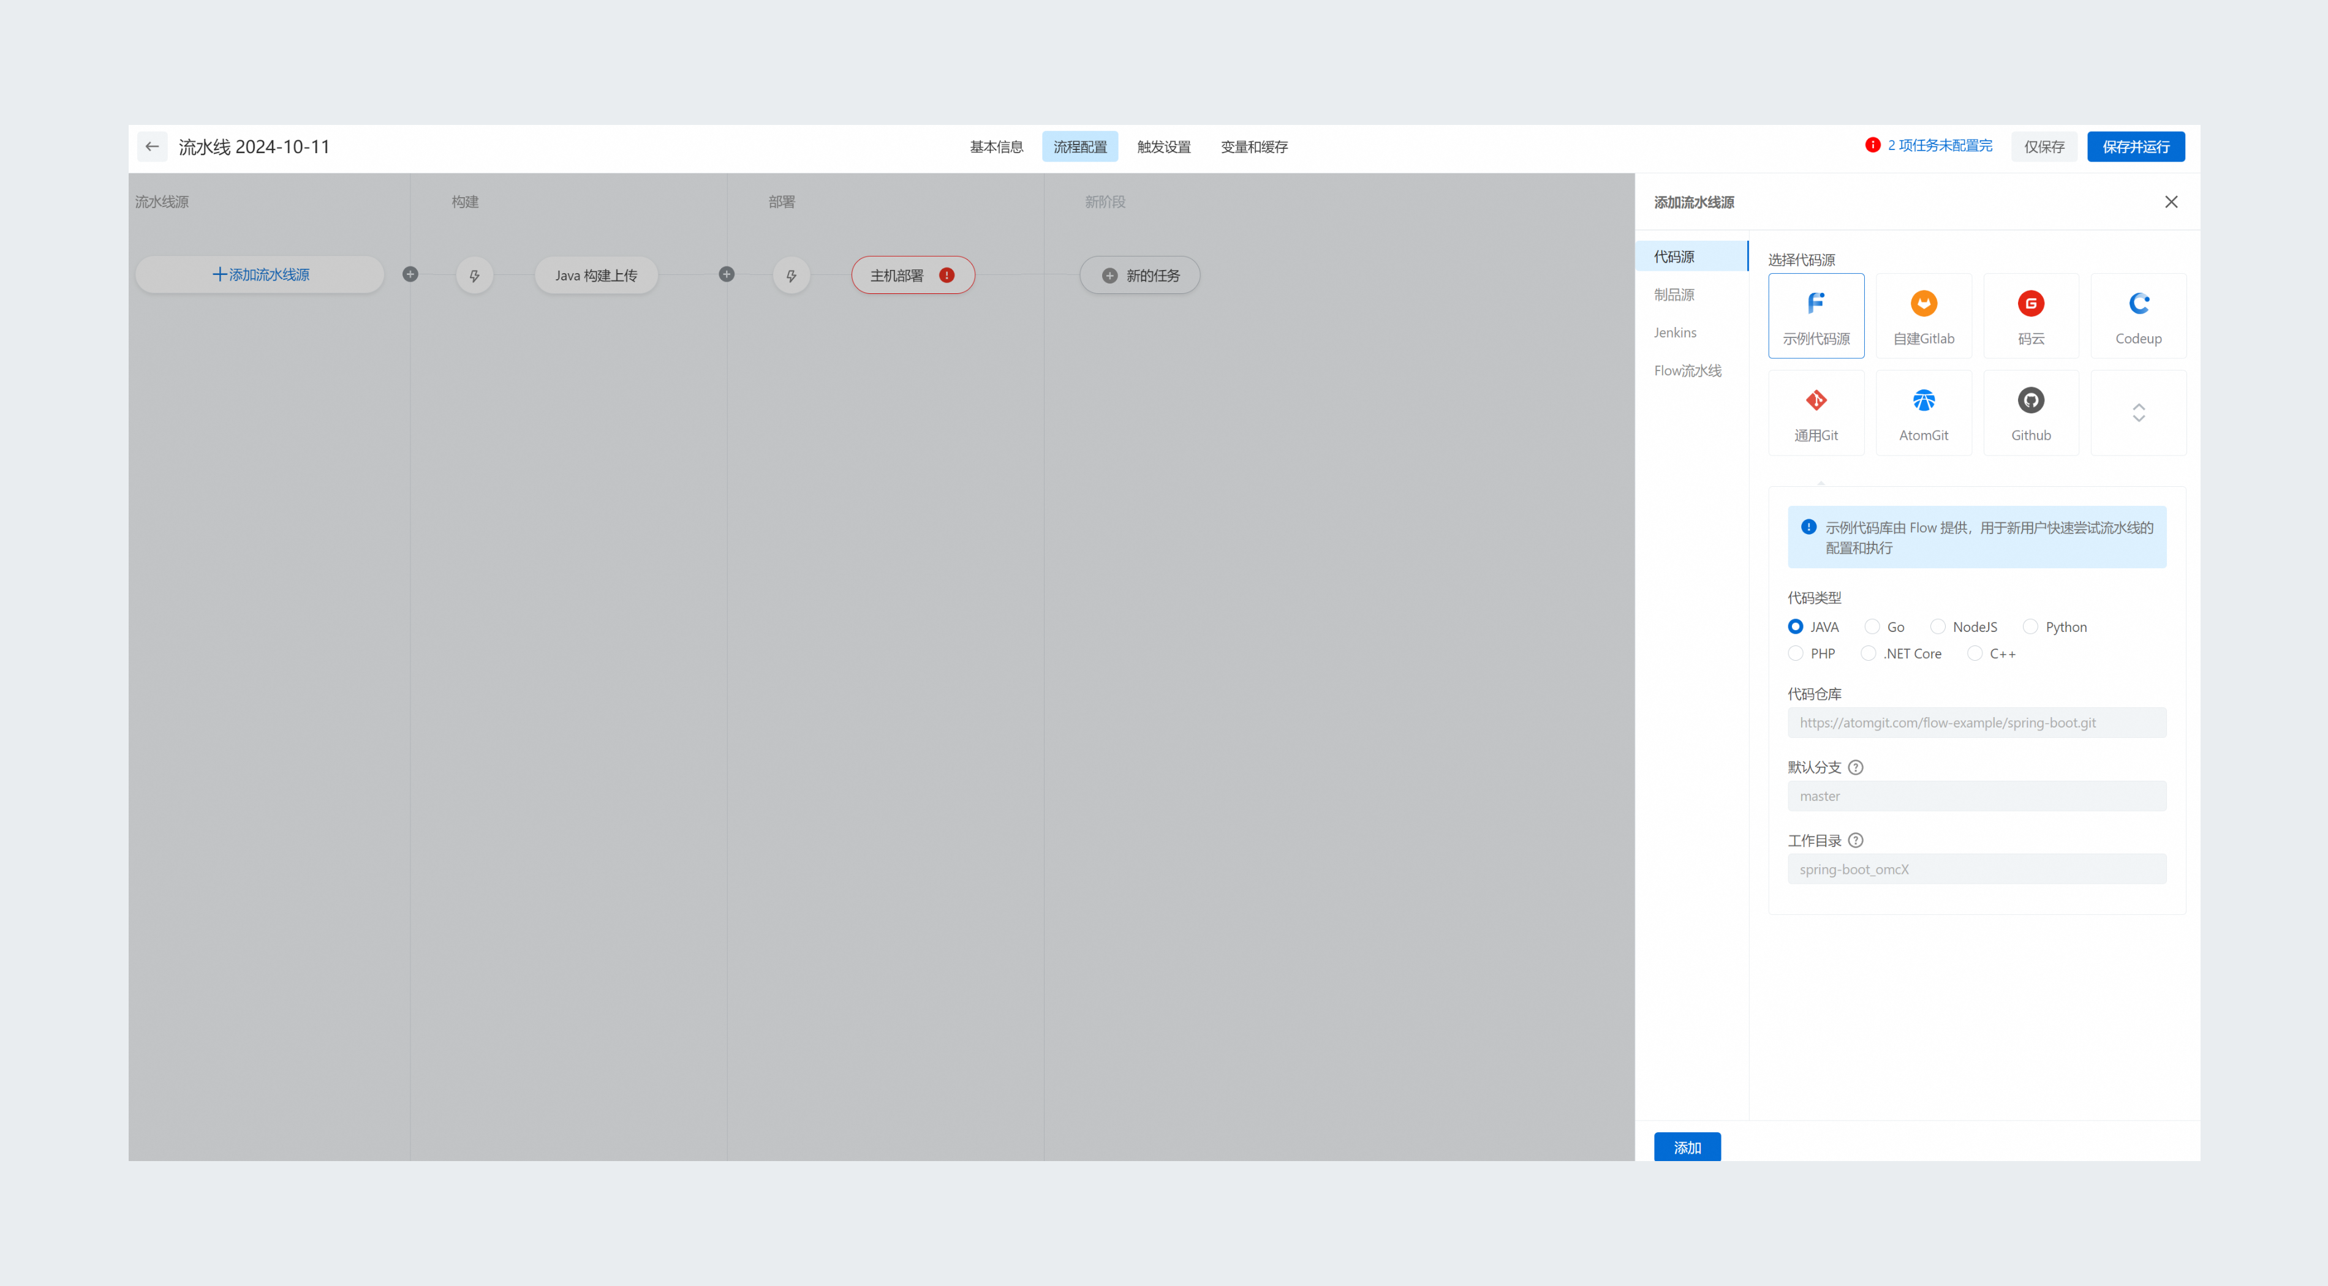Click the 新的任务 node
The width and height of the screenshot is (2328, 1286).
point(1139,276)
